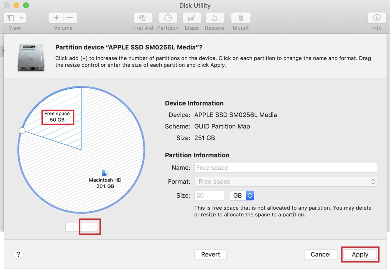The height and width of the screenshot is (269, 390).
Task: Click the View sidebar icon in toolbar
Action: [10, 18]
